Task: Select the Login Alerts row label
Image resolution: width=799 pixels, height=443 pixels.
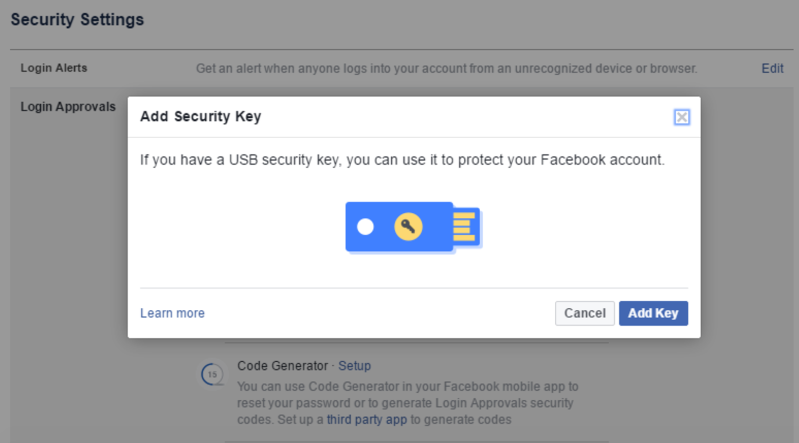Action: (x=54, y=68)
